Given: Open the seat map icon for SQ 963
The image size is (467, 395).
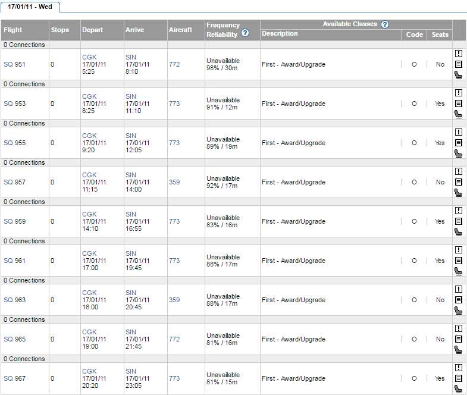Looking at the screenshot, I should click(x=459, y=311).
